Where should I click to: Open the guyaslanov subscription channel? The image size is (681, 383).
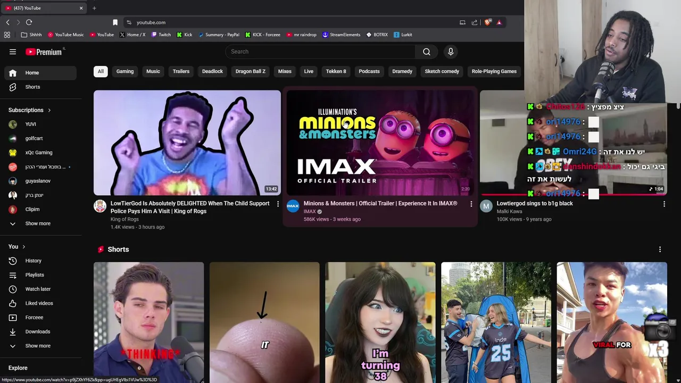pyautogui.click(x=40, y=181)
